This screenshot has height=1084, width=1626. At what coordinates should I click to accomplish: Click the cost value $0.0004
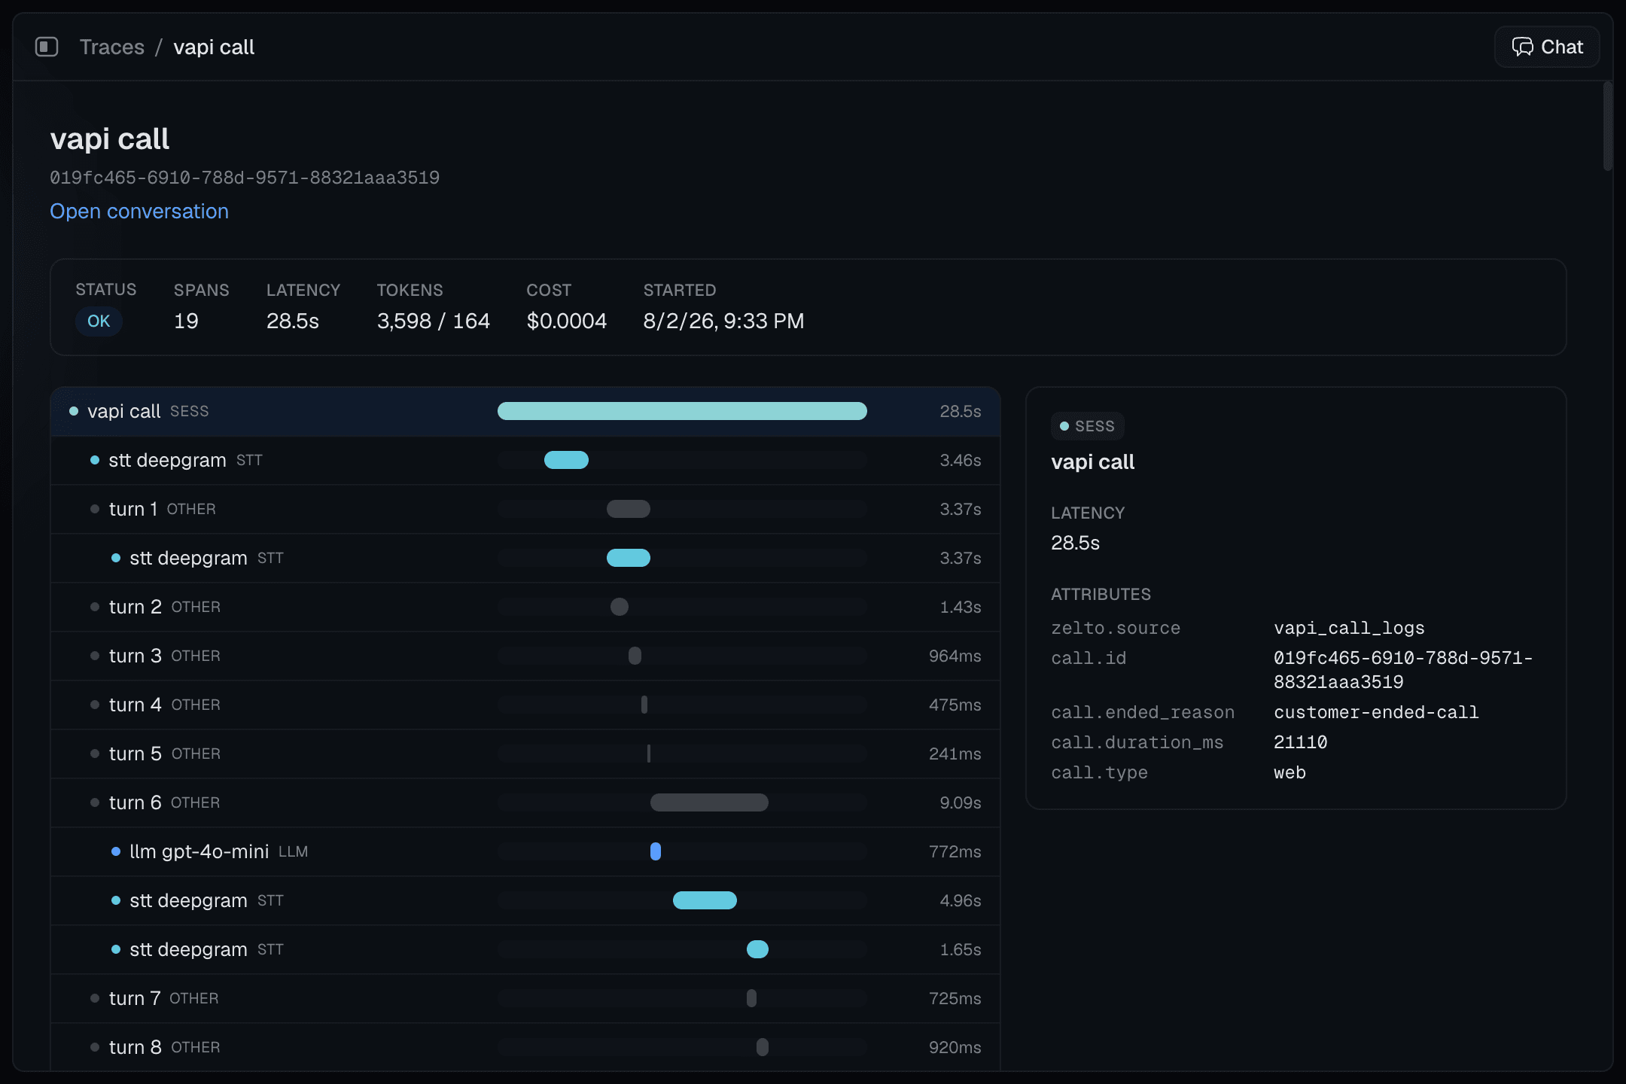point(567,321)
